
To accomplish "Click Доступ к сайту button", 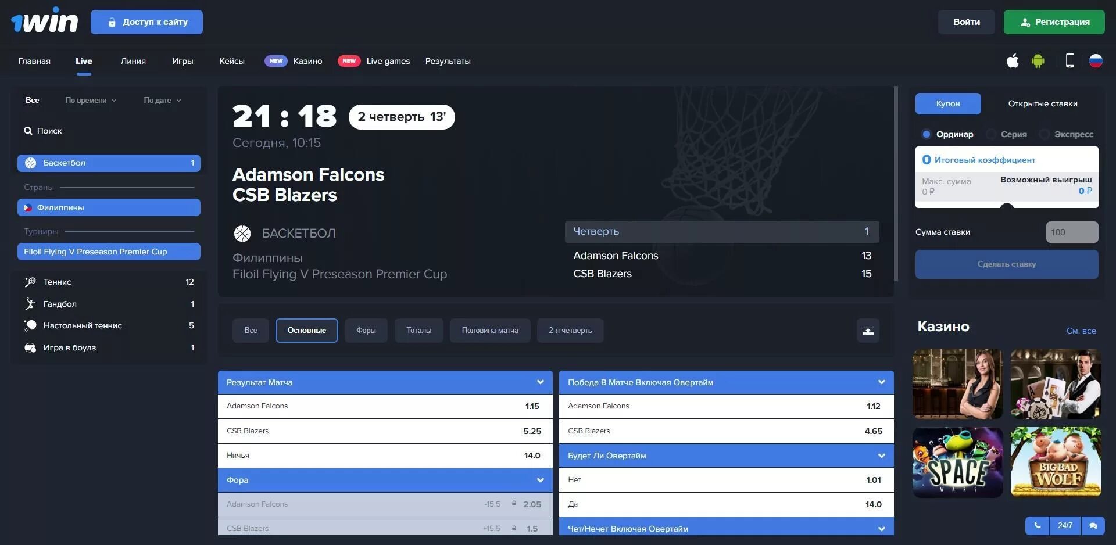I will 146,22.
